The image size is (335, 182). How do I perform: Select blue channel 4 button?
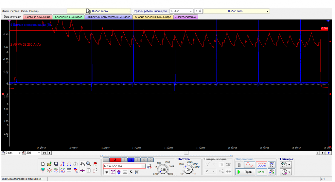coord(131,160)
